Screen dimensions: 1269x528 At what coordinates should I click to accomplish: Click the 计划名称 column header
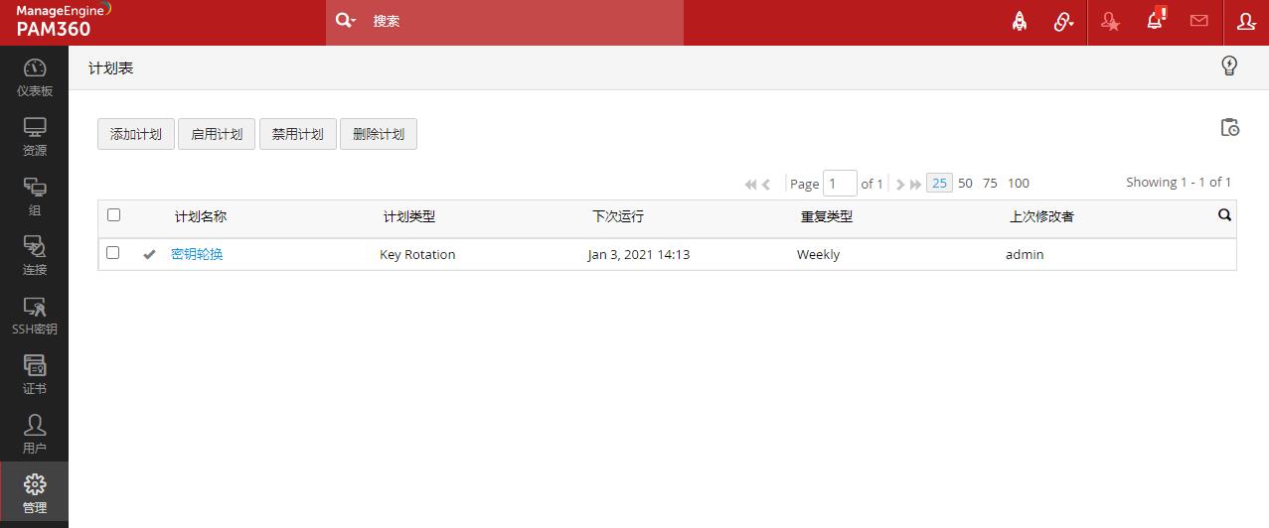point(201,216)
